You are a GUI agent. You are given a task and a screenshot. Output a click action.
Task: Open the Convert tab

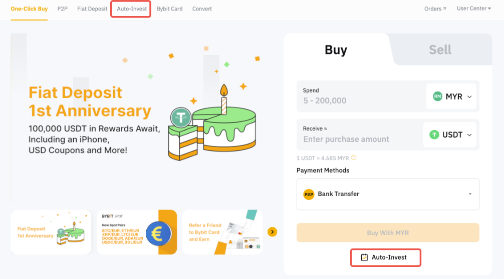(202, 9)
